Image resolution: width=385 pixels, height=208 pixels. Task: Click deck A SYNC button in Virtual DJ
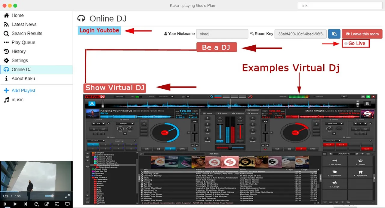(x=183, y=149)
